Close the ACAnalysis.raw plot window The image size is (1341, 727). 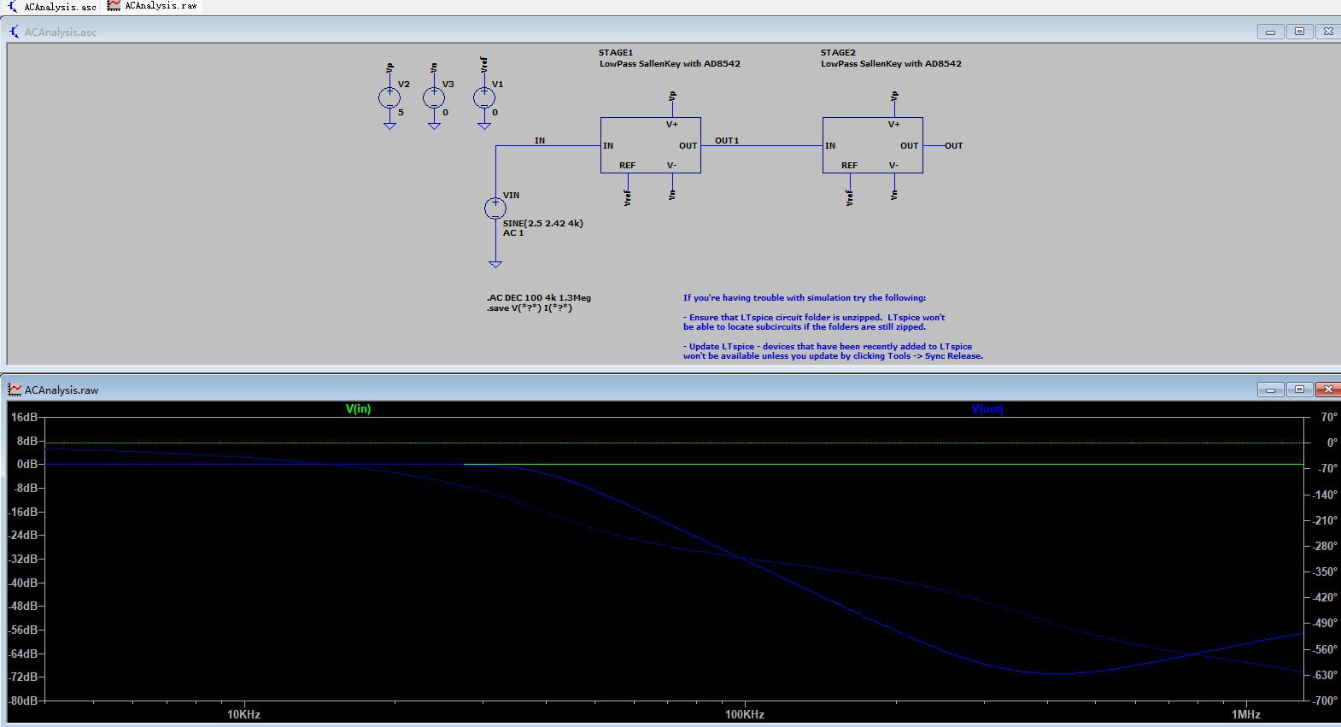coord(1328,390)
